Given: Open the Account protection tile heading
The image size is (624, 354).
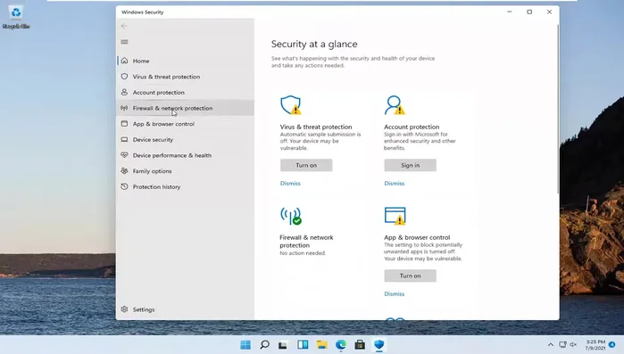Looking at the screenshot, I should [x=412, y=127].
